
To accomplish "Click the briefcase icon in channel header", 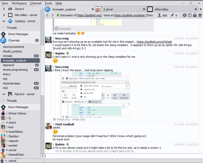I will (x=195, y=15).
